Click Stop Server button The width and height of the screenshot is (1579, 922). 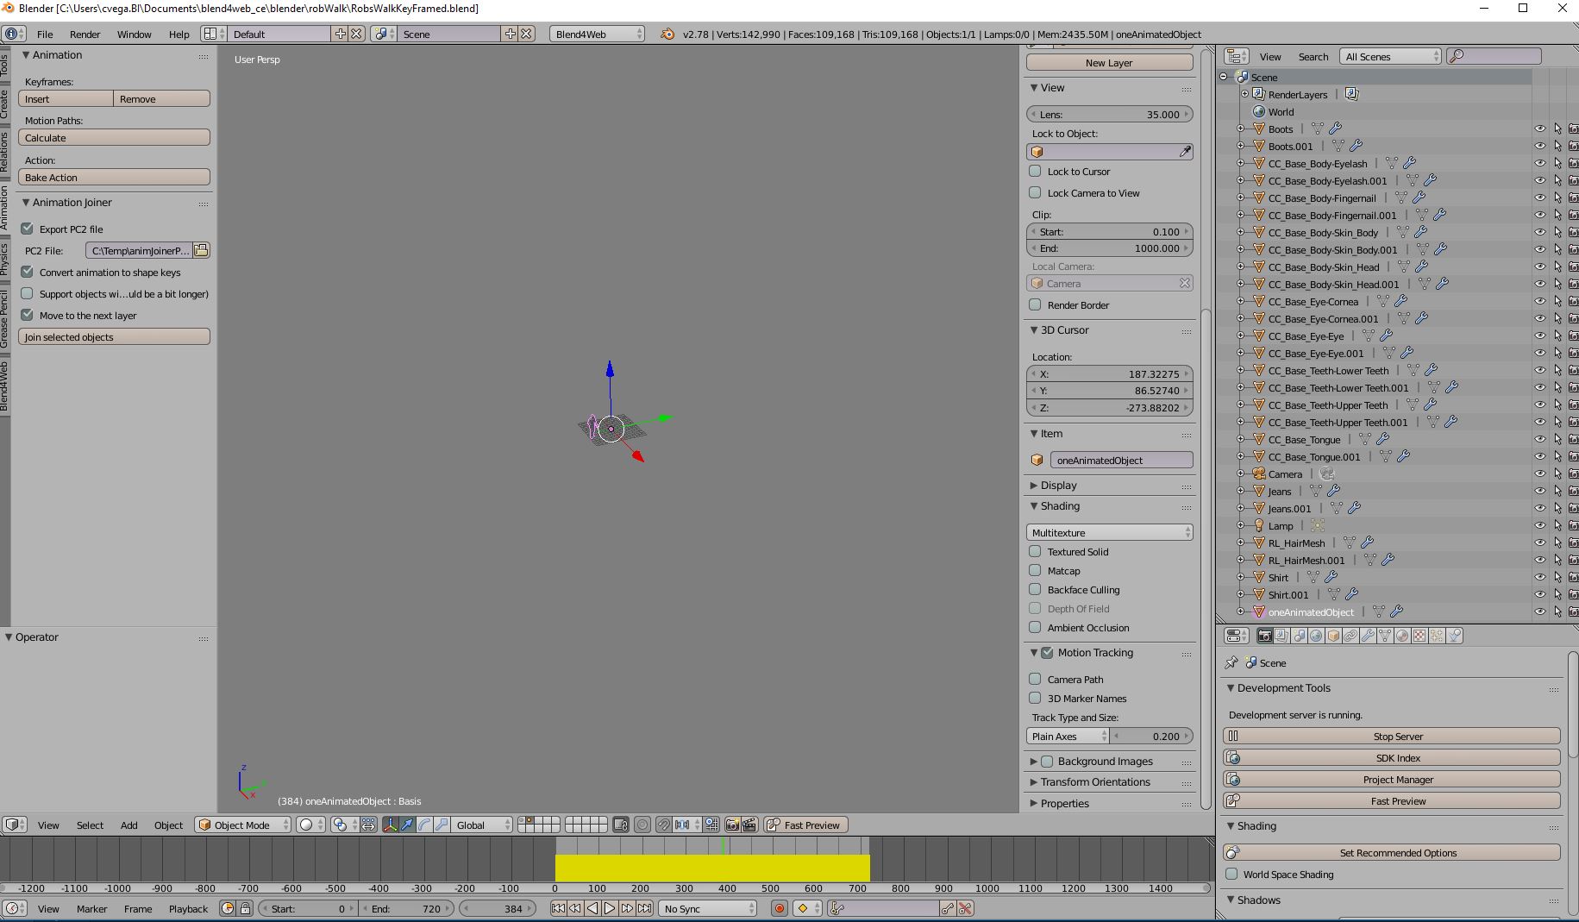pyautogui.click(x=1392, y=736)
